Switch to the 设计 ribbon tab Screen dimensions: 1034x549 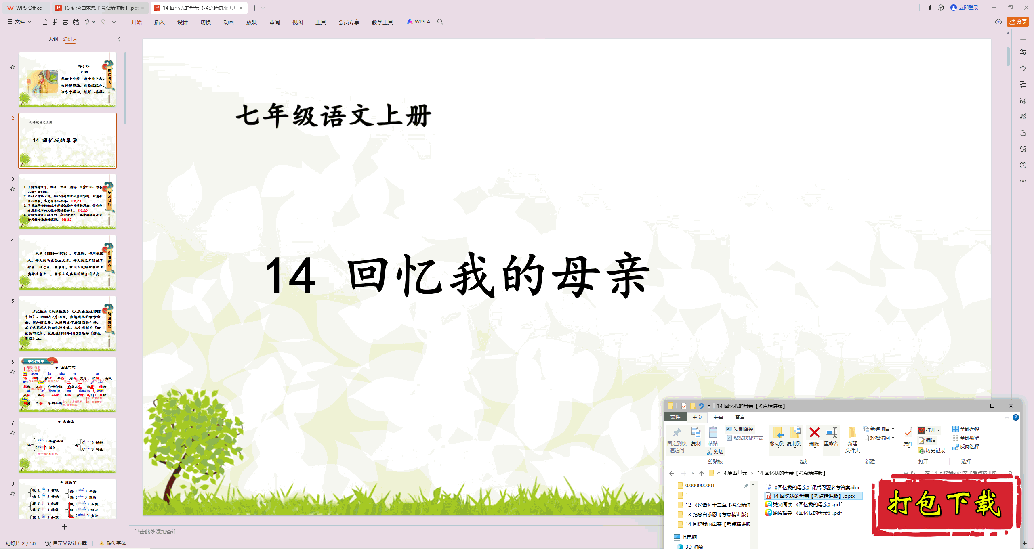(183, 22)
